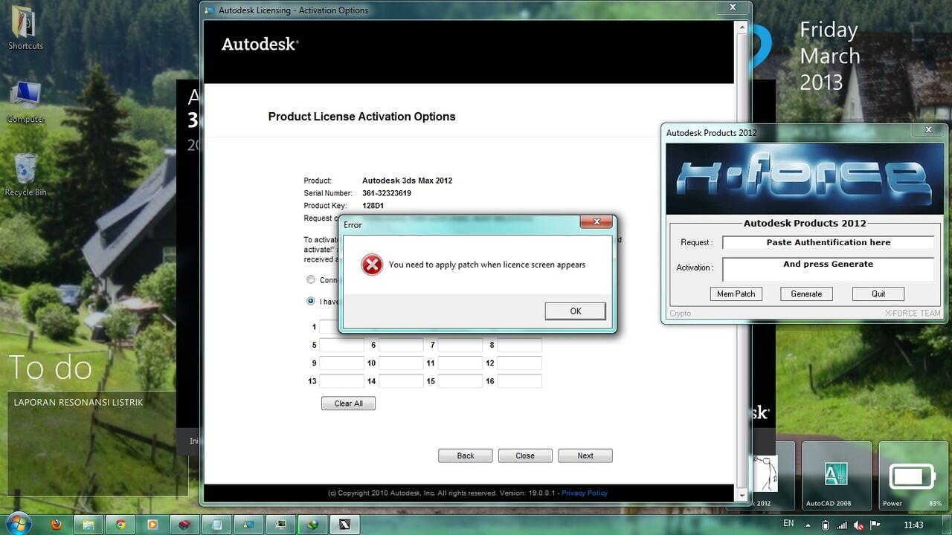Click the Action Center flag tray icon
This screenshot has width=952, height=535.
click(x=875, y=525)
